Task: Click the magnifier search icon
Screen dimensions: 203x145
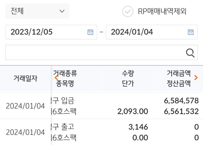Action: [190, 53]
